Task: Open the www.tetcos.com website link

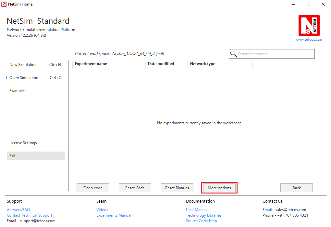Action: (x=309, y=39)
